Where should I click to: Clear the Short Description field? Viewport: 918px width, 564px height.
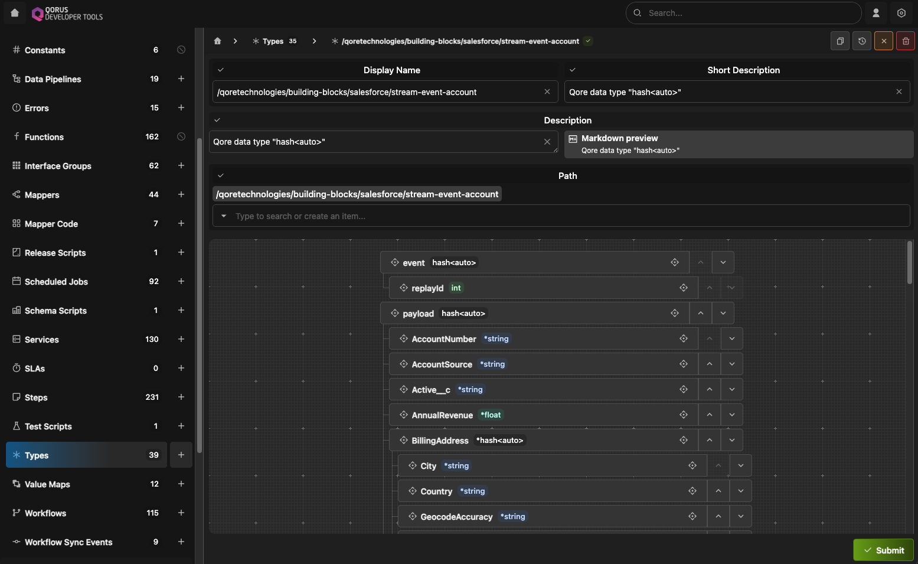pyautogui.click(x=899, y=92)
